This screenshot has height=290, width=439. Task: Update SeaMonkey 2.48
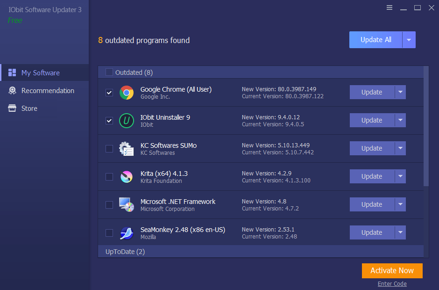(x=372, y=232)
